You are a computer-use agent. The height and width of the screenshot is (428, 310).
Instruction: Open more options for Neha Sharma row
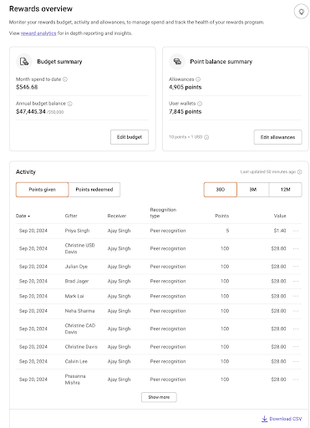(x=296, y=311)
